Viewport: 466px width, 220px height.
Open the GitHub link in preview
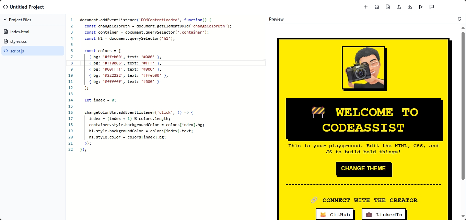(x=335, y=215)
